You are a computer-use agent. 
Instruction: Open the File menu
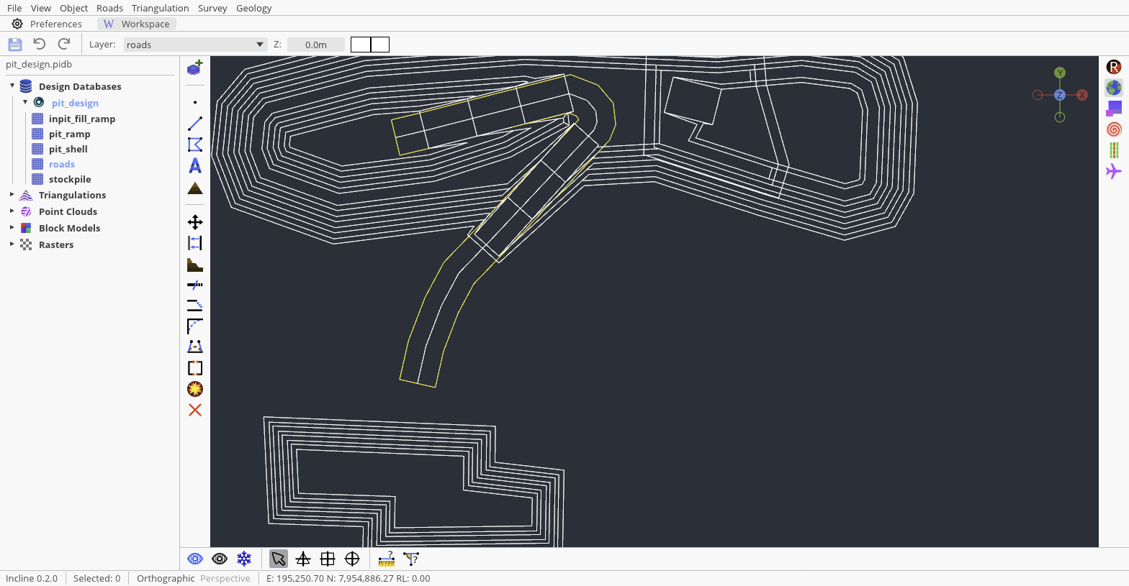pos(14,8)
